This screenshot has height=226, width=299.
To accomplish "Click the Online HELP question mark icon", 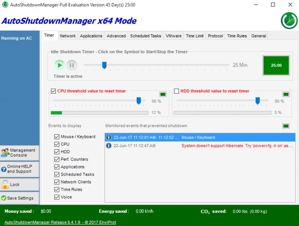I will tap(3, 169).
